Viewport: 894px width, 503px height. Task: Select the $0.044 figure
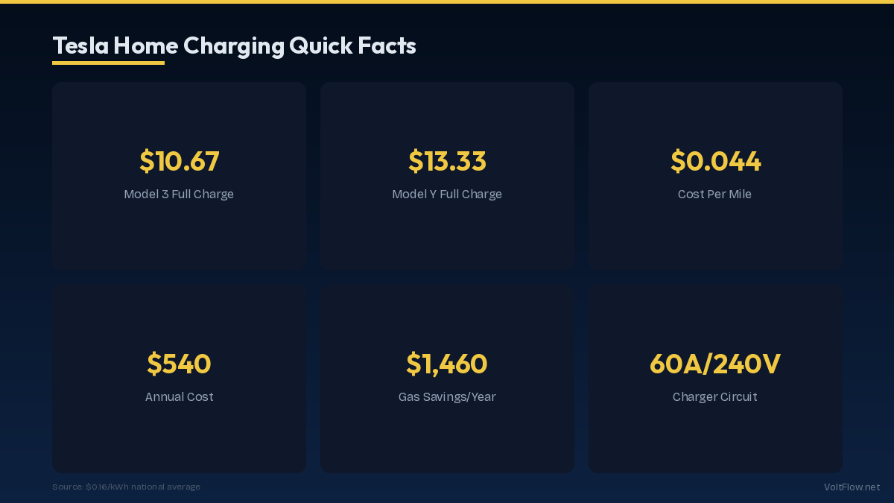coord(715,161)
